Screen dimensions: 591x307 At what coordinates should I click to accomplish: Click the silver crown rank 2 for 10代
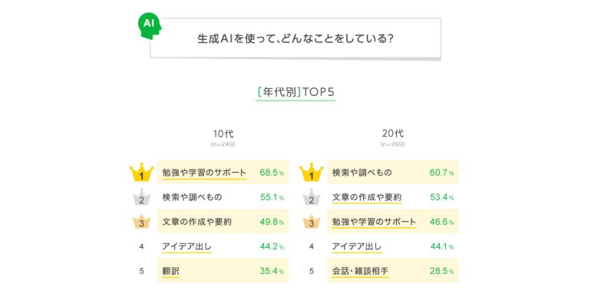point(141,197)
